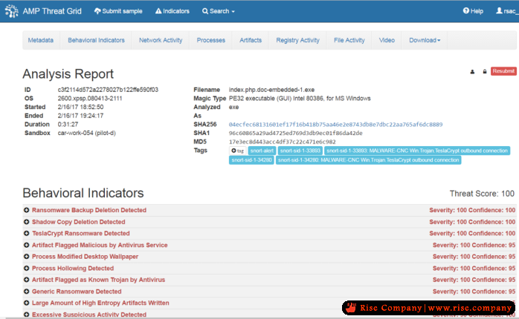Click Submit sample in the top bar
The height and width of the screenshot is (319, 519).
[x=118, y=11]
